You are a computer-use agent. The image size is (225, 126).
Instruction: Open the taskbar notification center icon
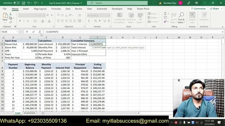point(219,122)
